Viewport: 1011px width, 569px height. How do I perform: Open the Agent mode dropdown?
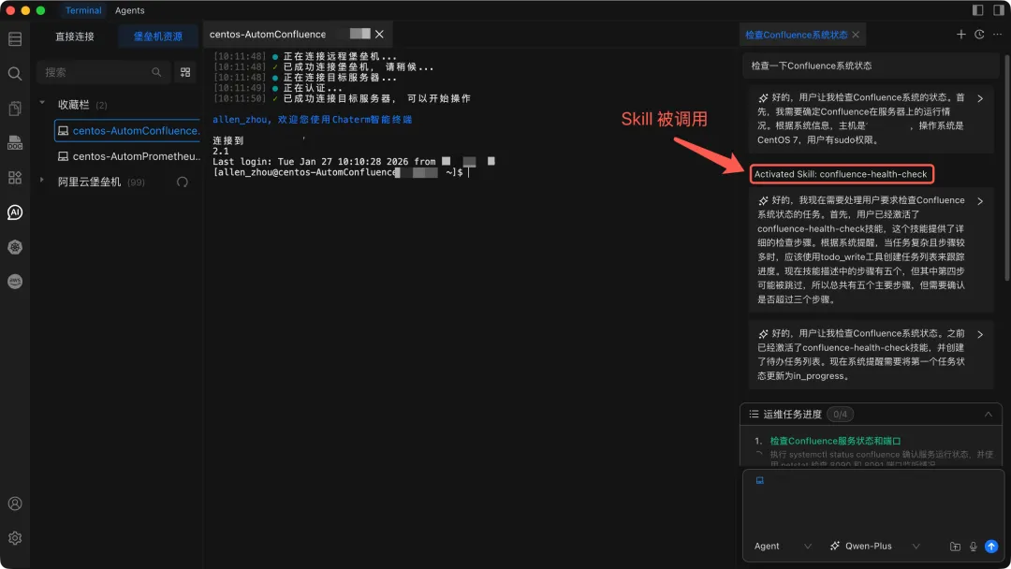click(784, 547)
